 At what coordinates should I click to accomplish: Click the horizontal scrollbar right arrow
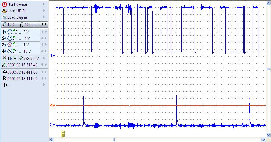pos(264,139)
